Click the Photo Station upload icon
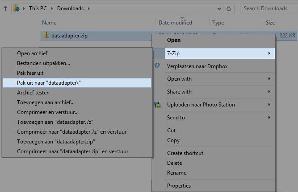The width and height of the screenshot is (298, 192). 157,105
